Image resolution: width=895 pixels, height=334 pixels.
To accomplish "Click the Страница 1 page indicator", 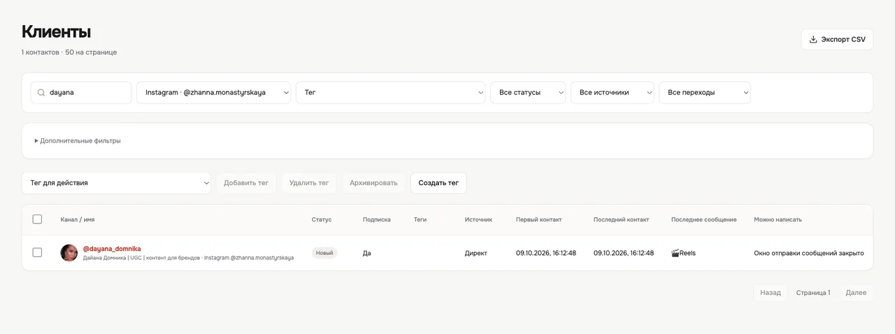I will 813,293.
